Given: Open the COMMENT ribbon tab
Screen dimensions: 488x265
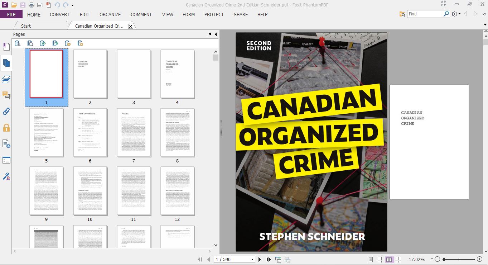Looking at the screenshot, I should [141, 14].
